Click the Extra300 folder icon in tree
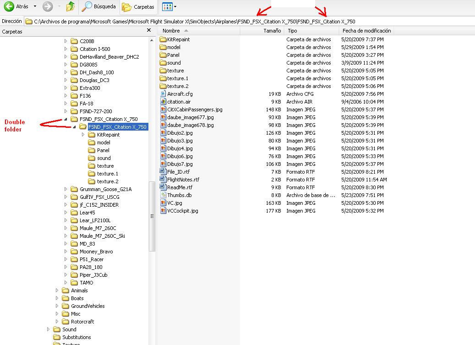This screenshot has height=345, width=475. (74, 88)
